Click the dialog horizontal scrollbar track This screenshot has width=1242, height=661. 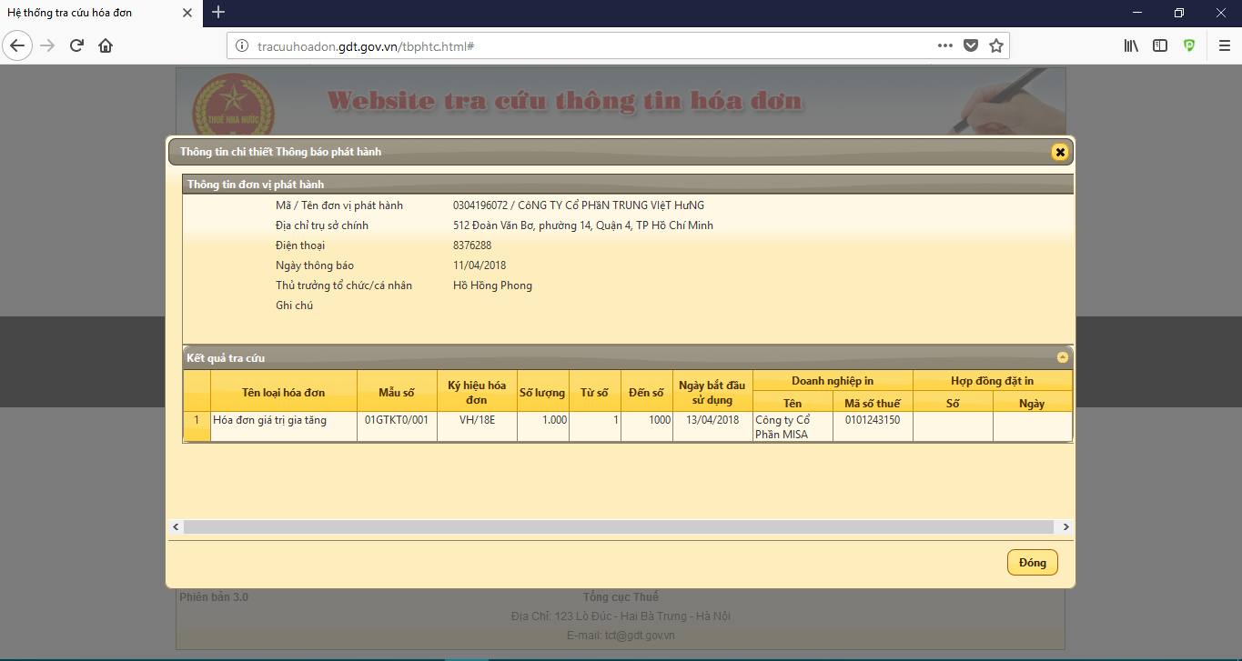pyautogui.click(x=619, y=527)
